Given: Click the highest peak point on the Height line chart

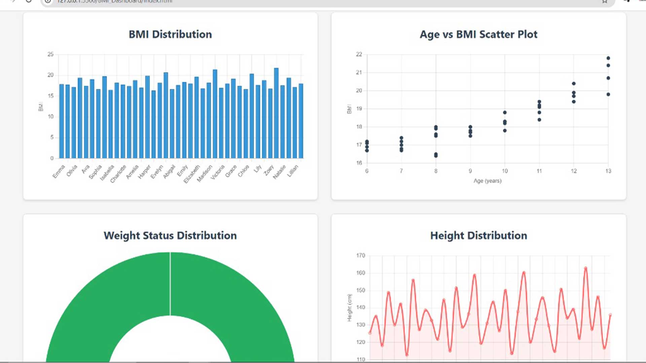Looking at the screenshot, I should (x=585, y=268).
